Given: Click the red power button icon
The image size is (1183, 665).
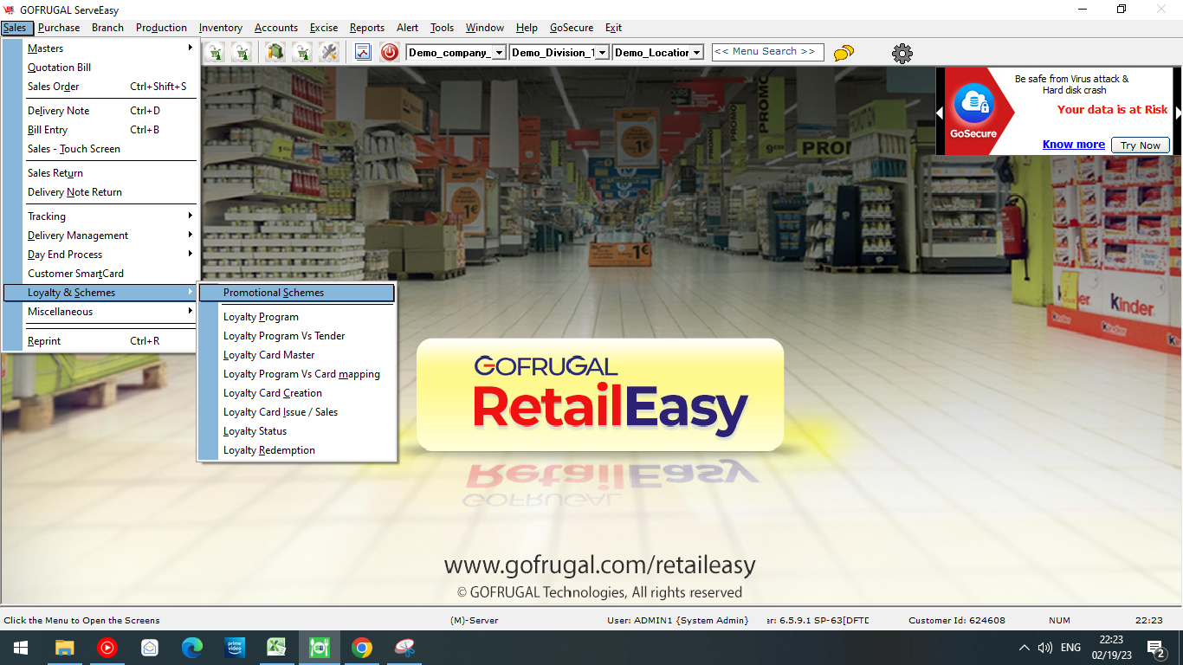Looking at the screenshot, I should [x=390, y=52].
